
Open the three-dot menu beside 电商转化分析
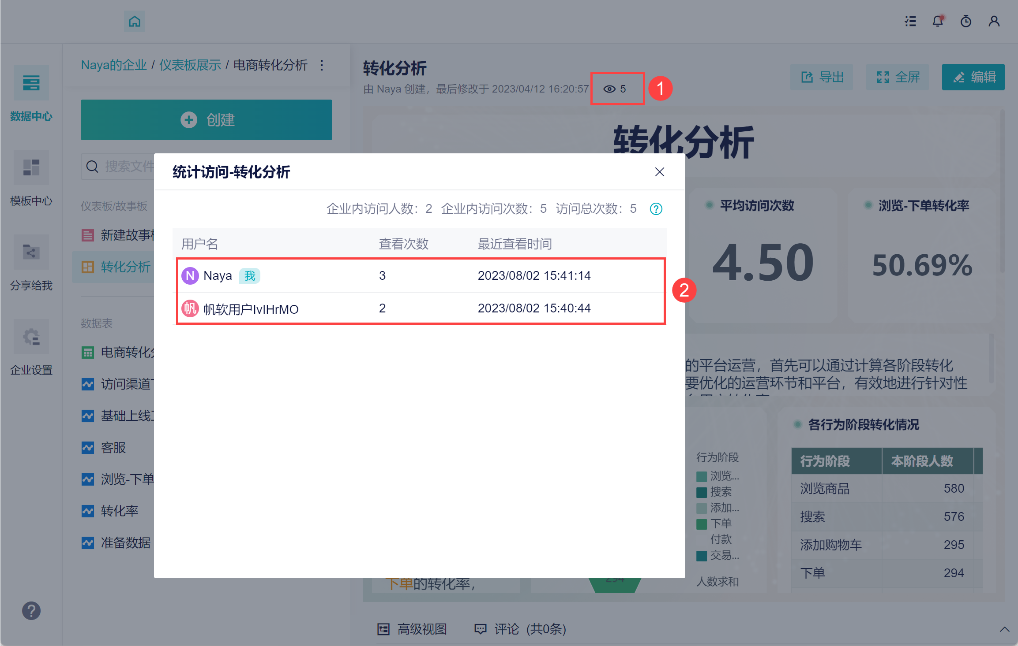[x=322, y=65]
